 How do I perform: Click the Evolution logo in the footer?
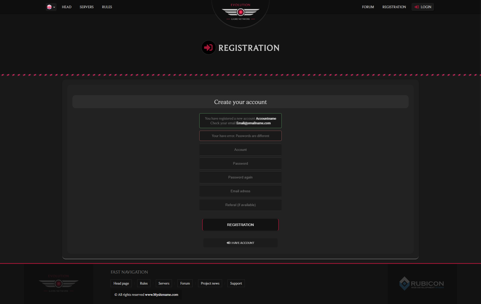tap(59, 283)
